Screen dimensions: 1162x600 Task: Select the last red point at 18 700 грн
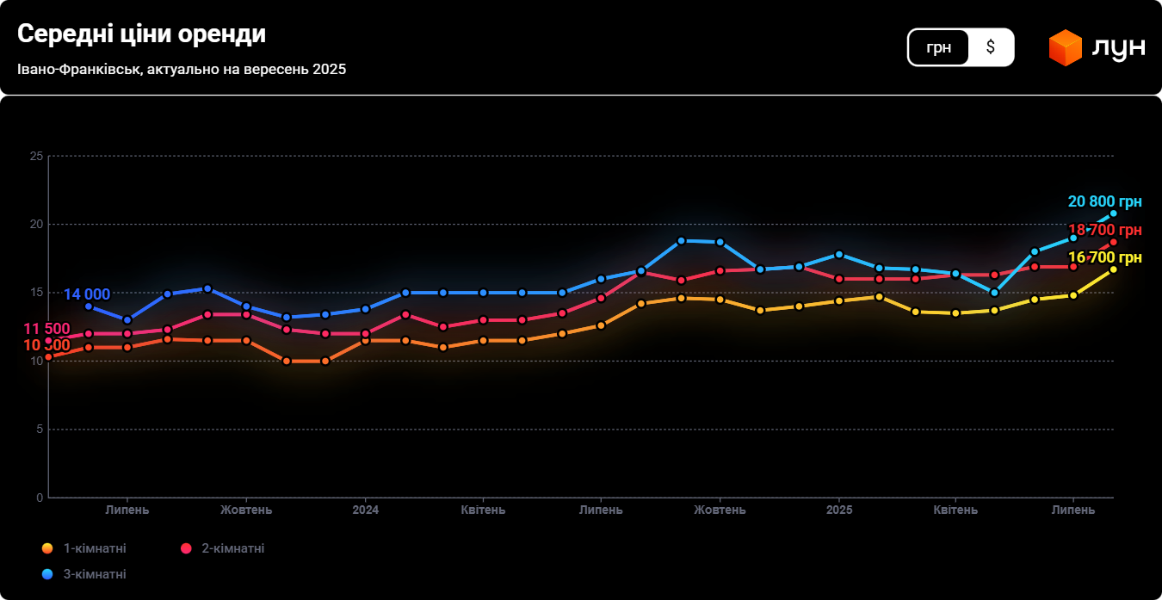pyautogui.click(x=1113, y=242)
